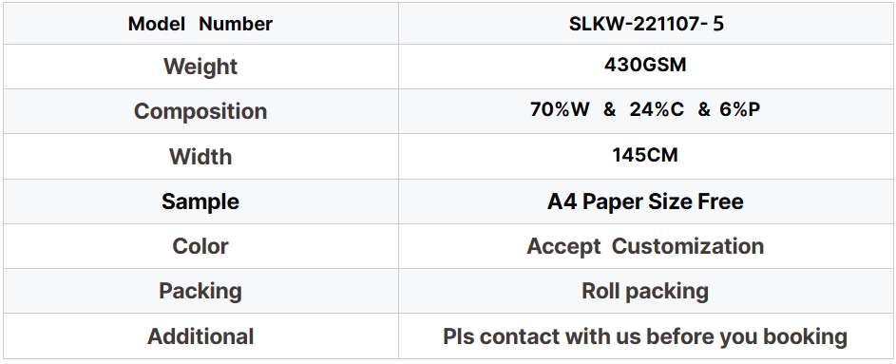
Task: Click the 24%C portion of composition
Action: (657, 109)
